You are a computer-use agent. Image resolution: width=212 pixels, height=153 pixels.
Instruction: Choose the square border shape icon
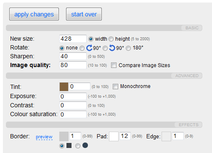click(69, 145)
